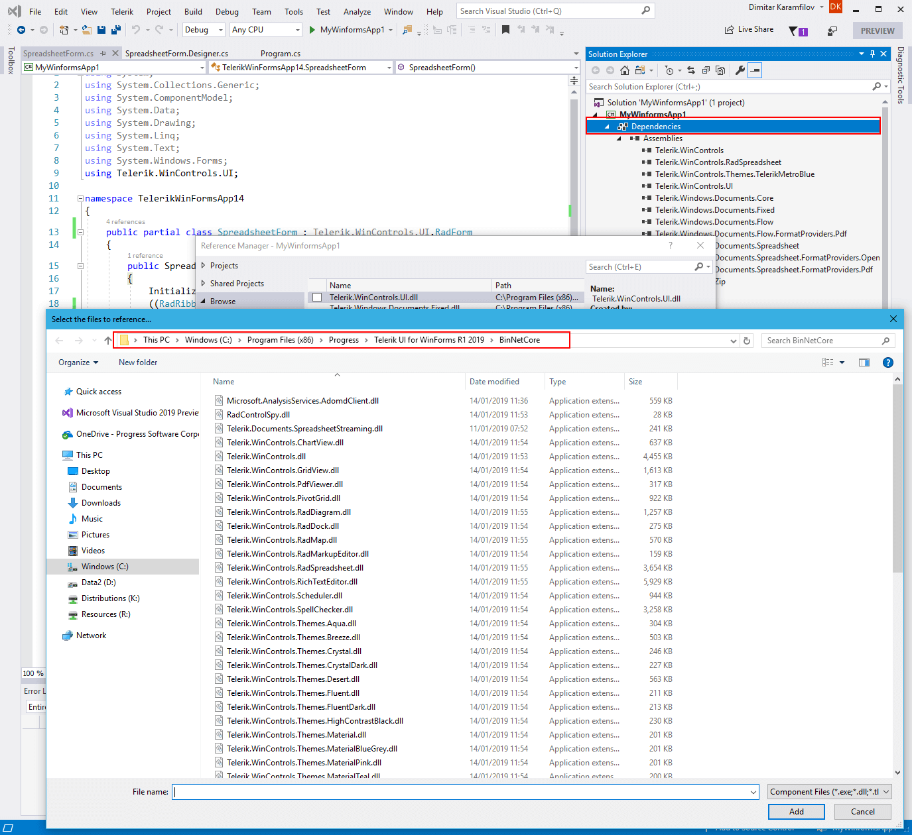This screenshot has width=912, height=835.
Task: Click the Find in Files toolbar icon
Action: (x=407, y=30)
